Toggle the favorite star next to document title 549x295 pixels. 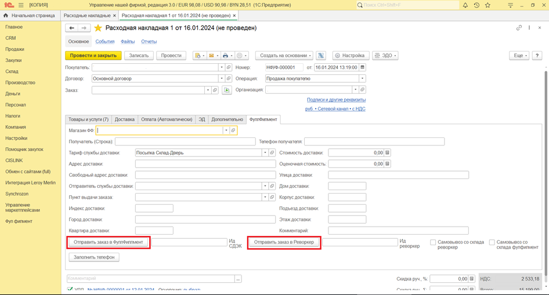98,28
